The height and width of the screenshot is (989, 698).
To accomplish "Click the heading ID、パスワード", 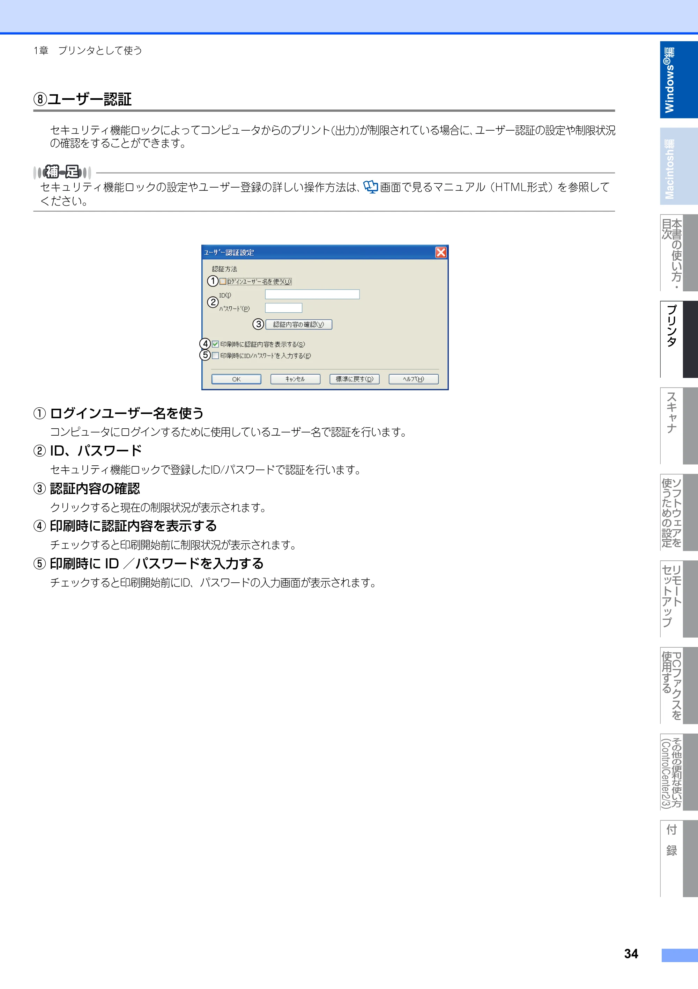I will point(96,451).
